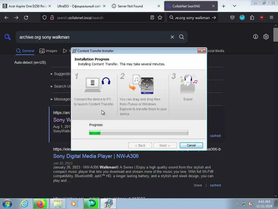The image size is (278, 209).
Task: Open cached copy of first Sony result
Action: [215, 136]
